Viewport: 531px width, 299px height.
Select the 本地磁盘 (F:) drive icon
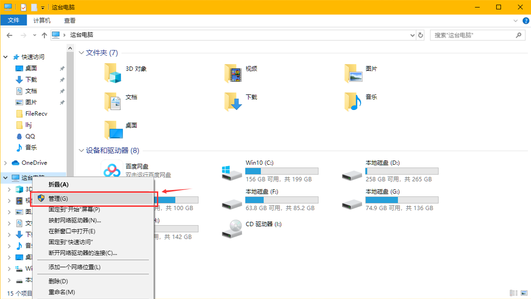[x=232, y=204]
